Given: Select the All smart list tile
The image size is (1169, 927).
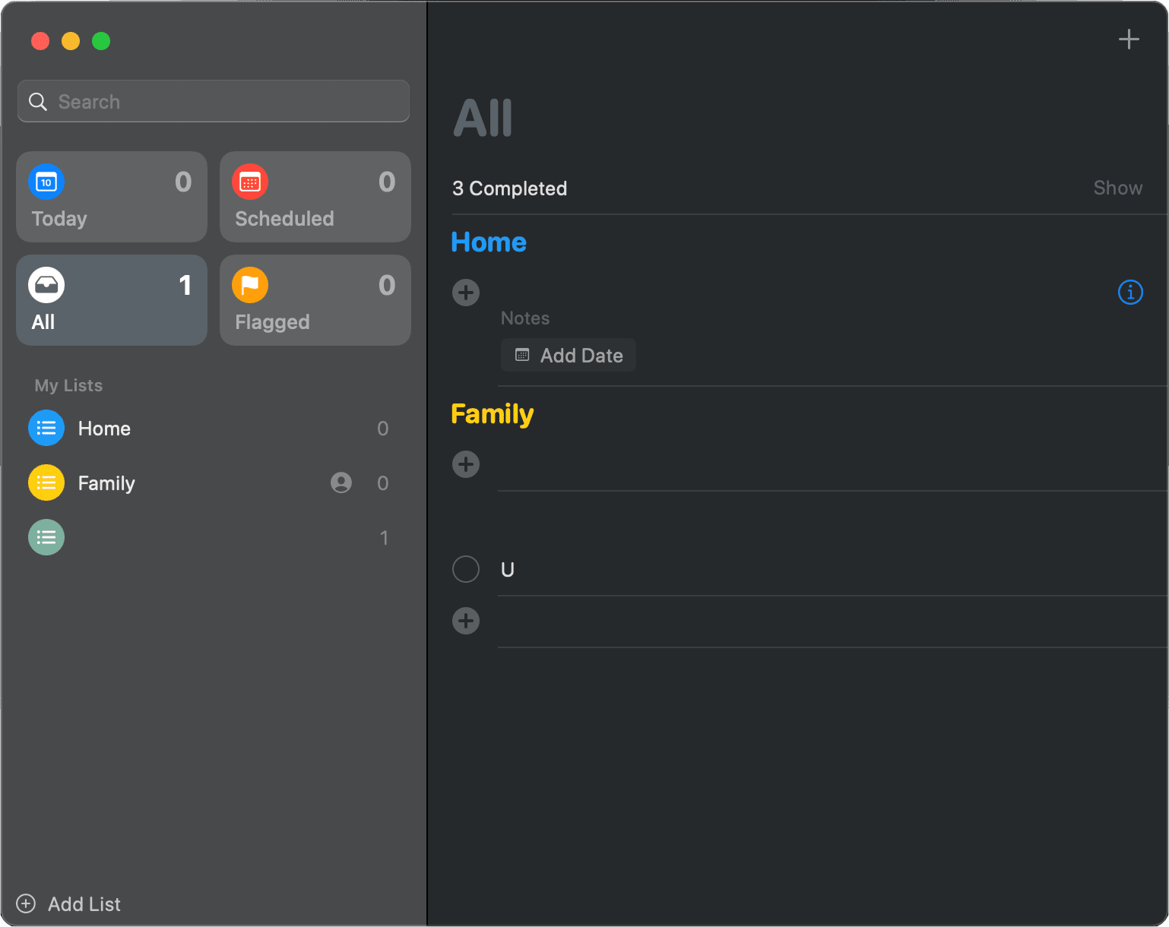Looking at the screenshot, I should (x=112, y=301).
